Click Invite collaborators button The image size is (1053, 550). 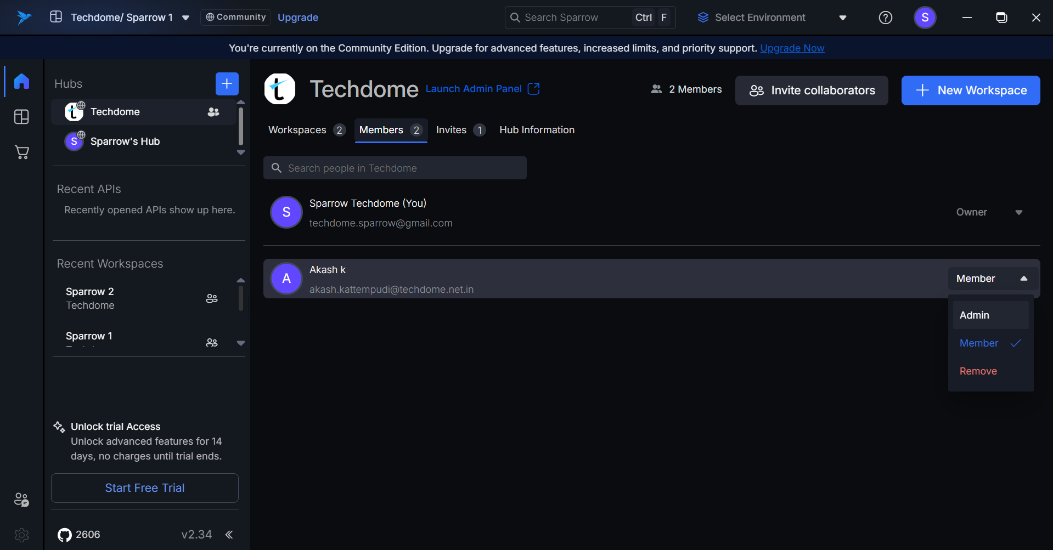pyautogui.click(x=811, y=90)
